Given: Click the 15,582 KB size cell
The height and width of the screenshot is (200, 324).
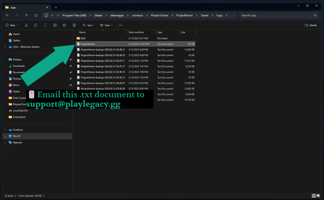Looking at the screenshot, I should click(189, 83).
